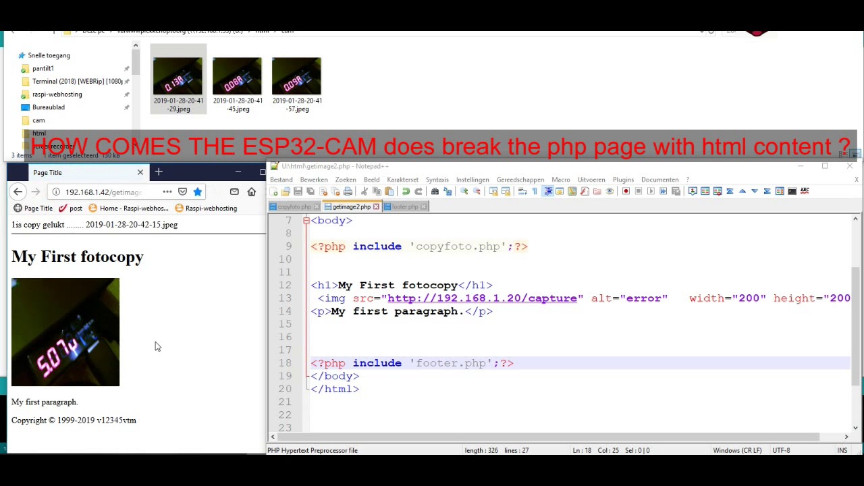Save page to Pocket icon

pos(182,192)
